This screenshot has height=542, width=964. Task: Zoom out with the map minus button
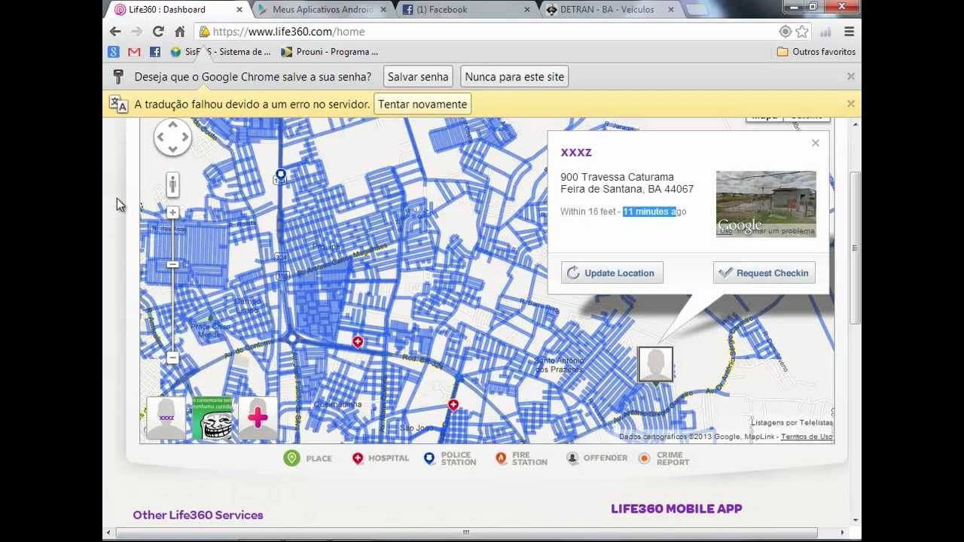(172, 358)
